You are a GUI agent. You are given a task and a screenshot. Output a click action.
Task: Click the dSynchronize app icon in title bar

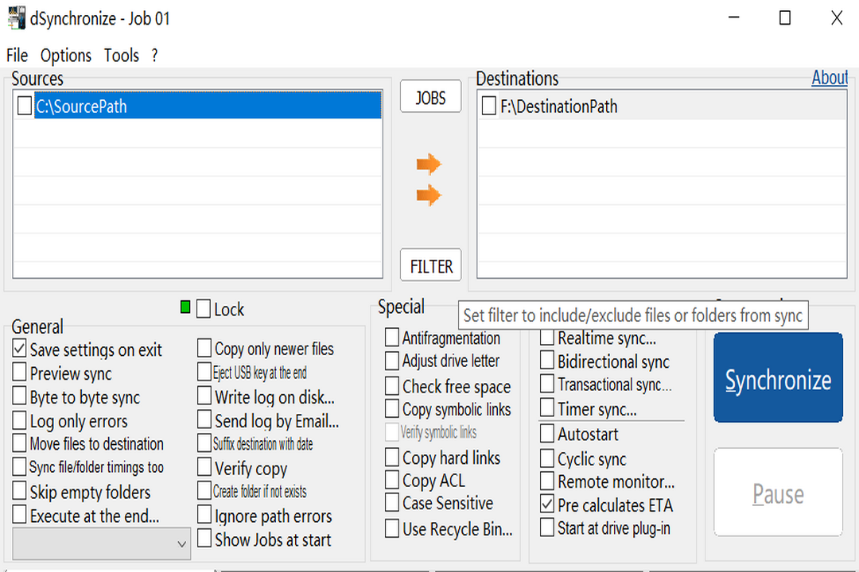(16, 17)
